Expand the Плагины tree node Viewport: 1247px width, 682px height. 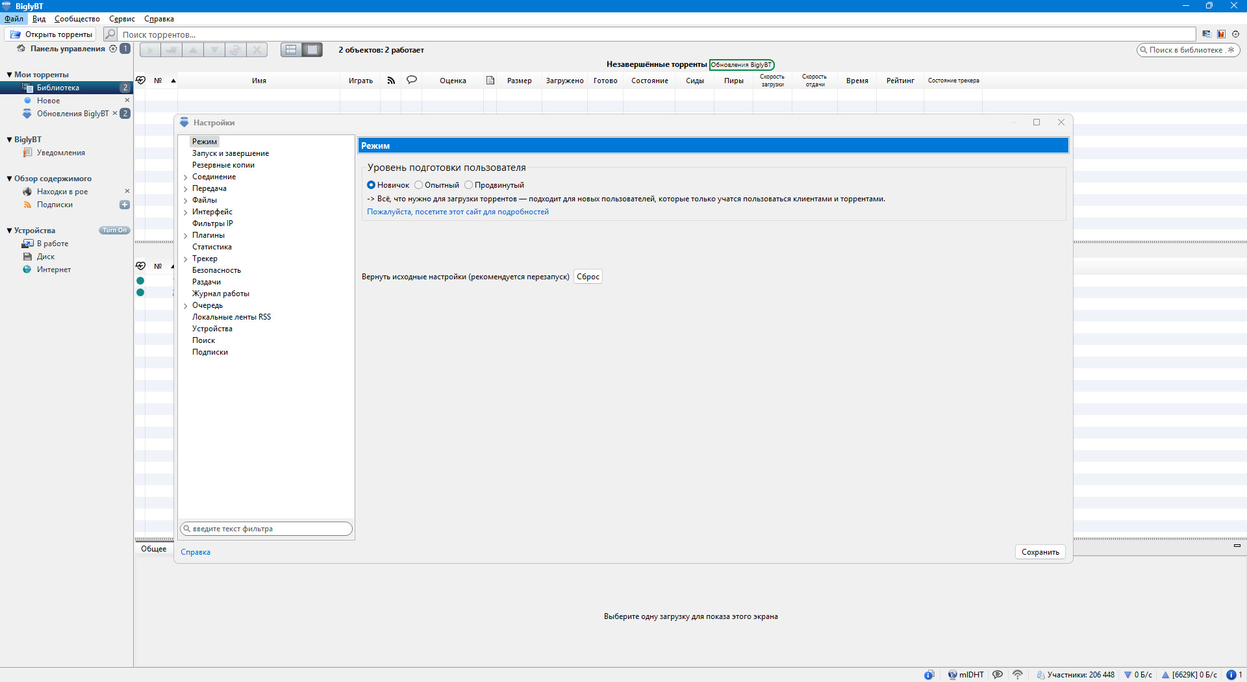(x=186, y=236)
